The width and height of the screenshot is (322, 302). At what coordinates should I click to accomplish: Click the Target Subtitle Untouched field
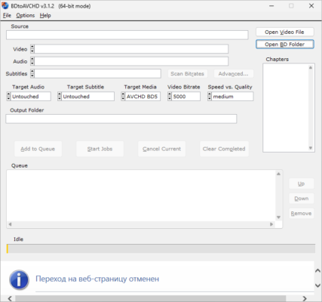(87, 97)
